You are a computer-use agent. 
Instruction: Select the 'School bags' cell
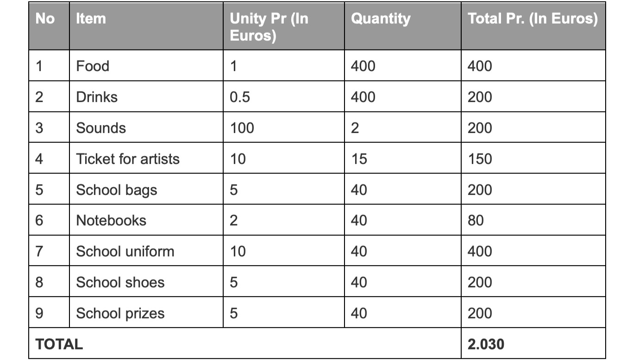146,189
